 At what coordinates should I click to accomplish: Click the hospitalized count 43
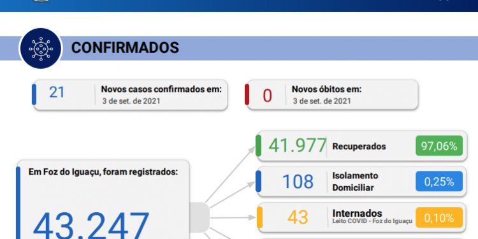[298, 218]
